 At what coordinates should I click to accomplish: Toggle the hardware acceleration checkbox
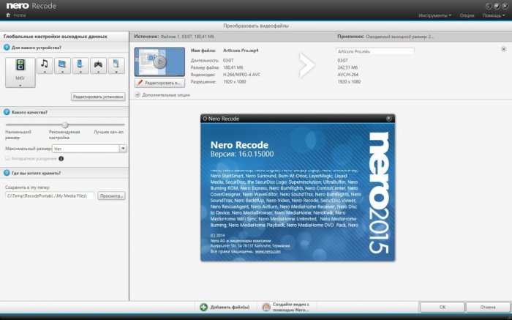point(7,158)
